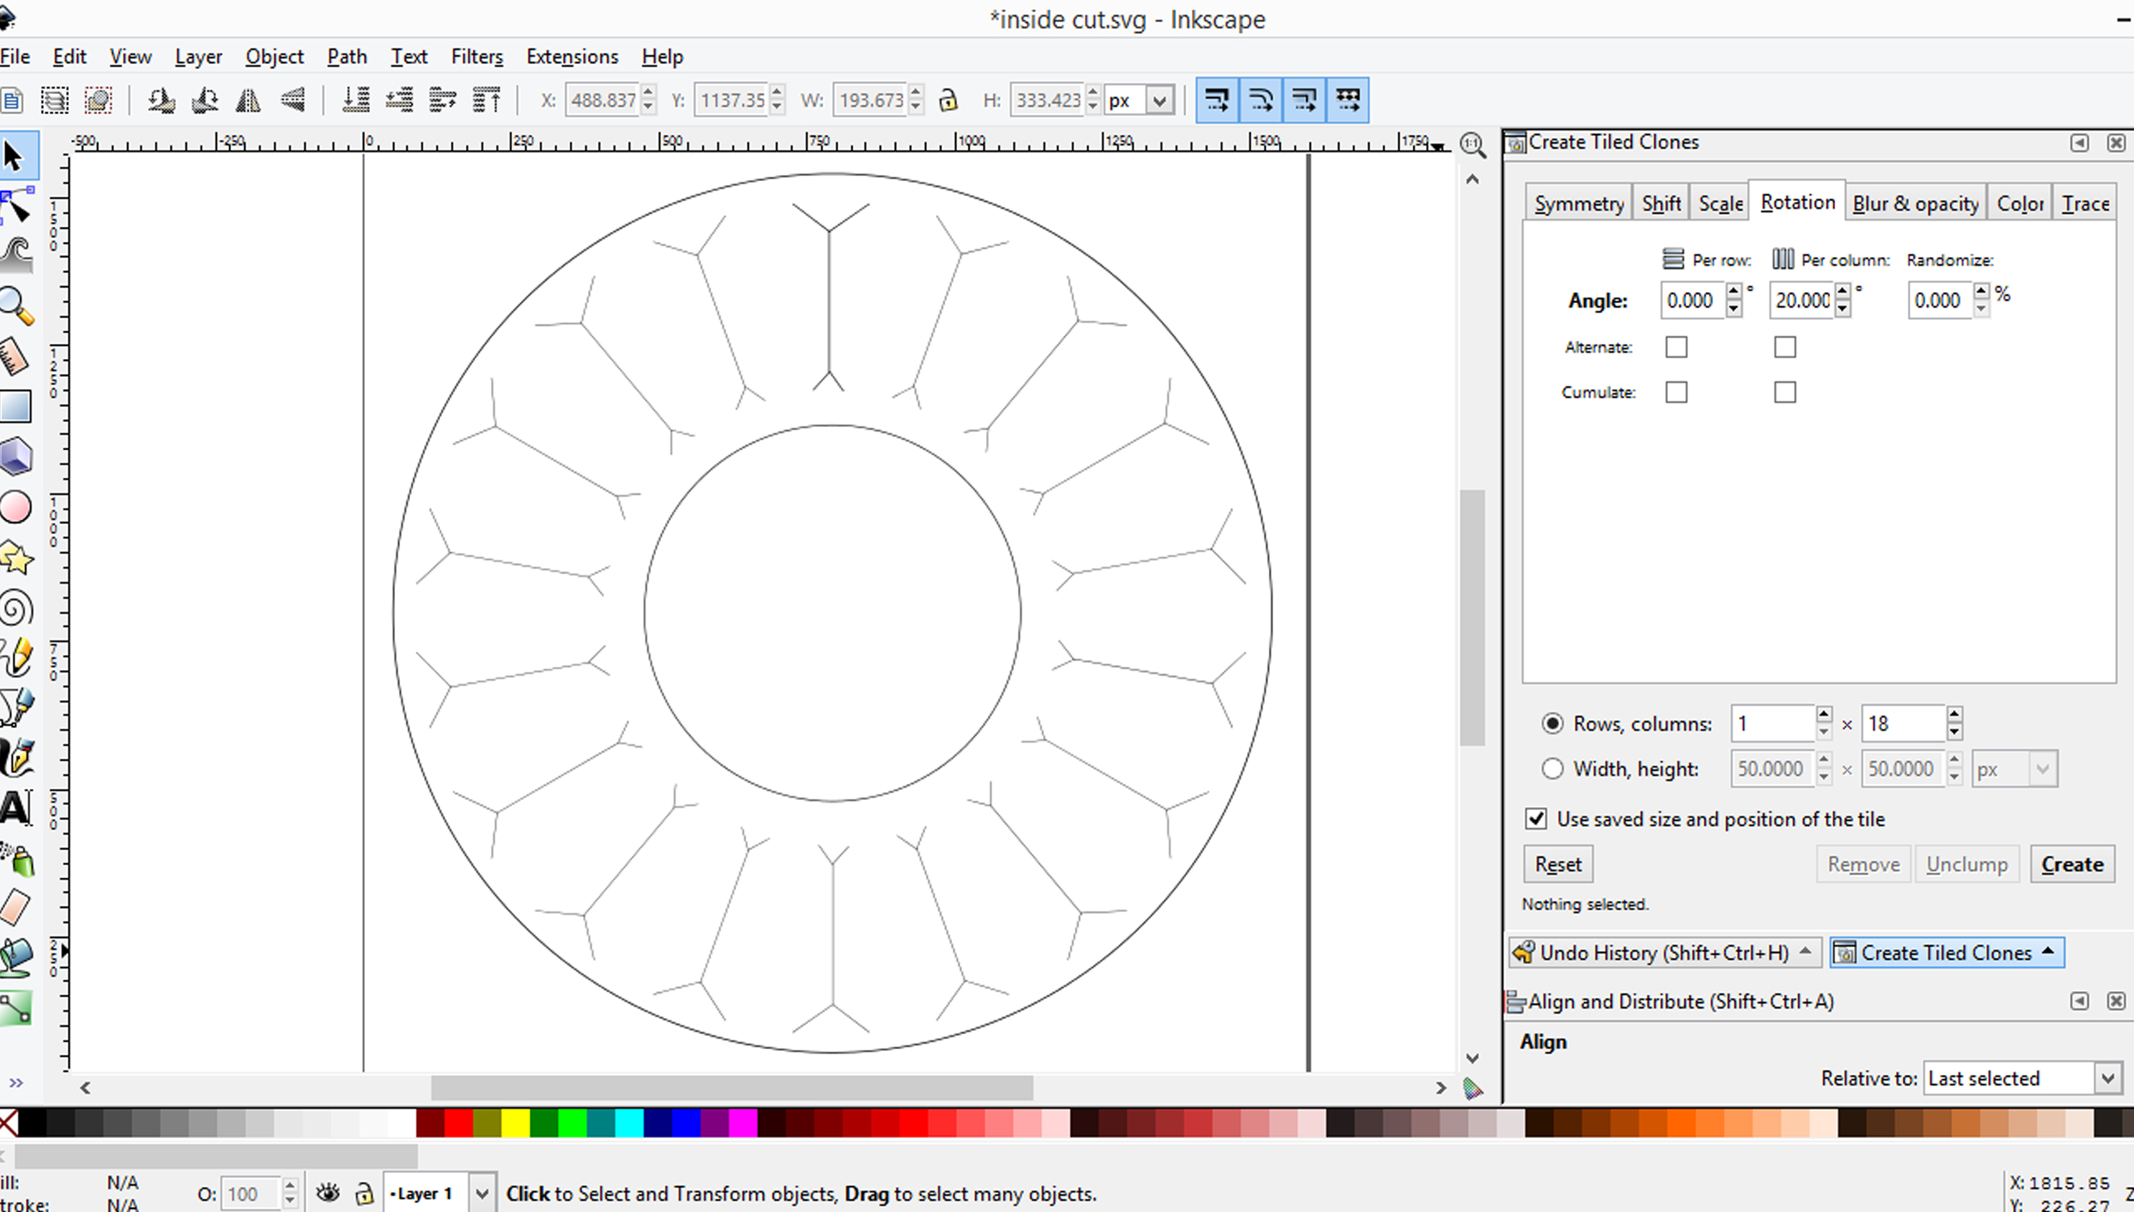The image size is (2134, 1212).
Task: Select the Selector arrow tool
Action: pos(15,156)
